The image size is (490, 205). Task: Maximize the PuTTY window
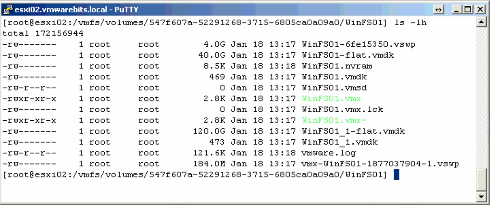[467, 9]
